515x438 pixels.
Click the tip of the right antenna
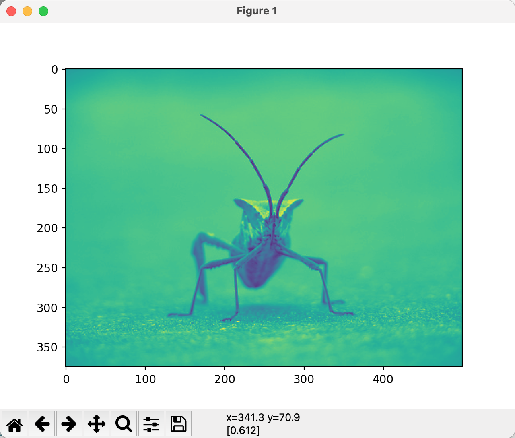342,134
